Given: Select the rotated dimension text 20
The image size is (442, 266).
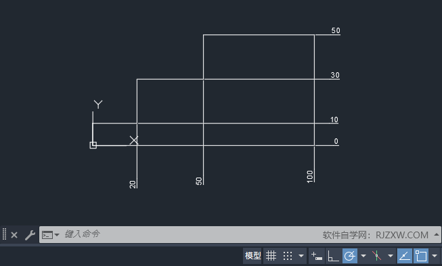Looking at the screenshot, I should (x=133, y=184).
